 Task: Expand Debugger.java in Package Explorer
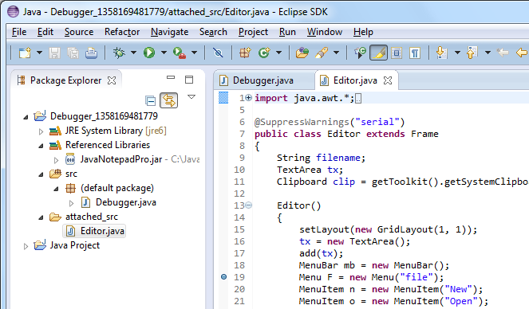pyautogui.click(x=71, y=203)
